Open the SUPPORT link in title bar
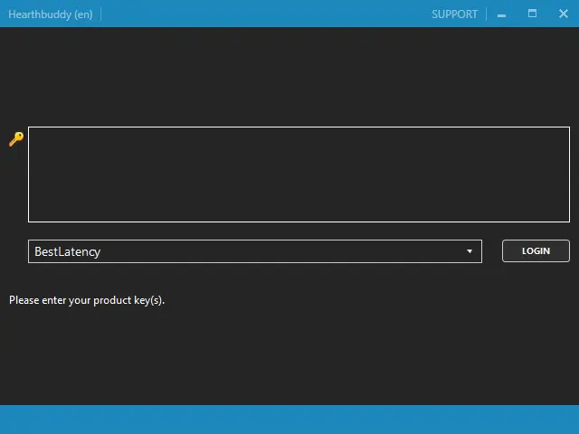This screenshot has width=579, height=434. click(x=454, y=14)
